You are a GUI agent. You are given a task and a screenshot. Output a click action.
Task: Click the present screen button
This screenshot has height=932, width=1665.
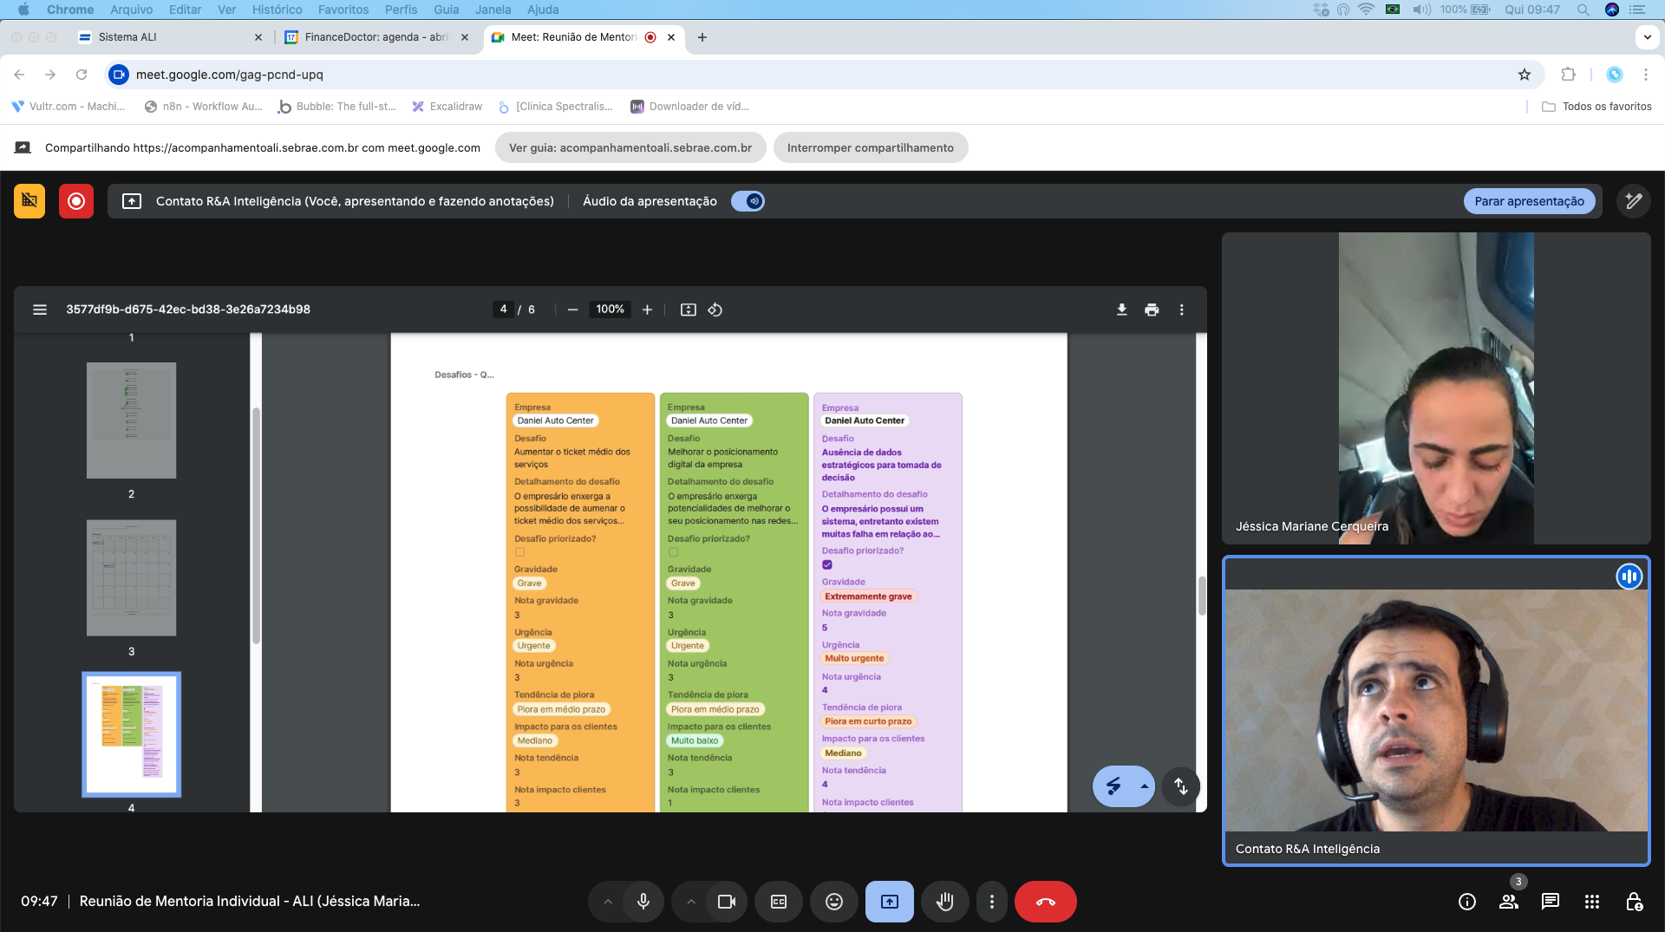[x=890, y=902]
